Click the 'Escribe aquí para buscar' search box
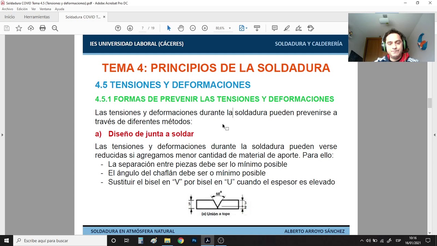 pyautogui.click(x=60, y=241)
